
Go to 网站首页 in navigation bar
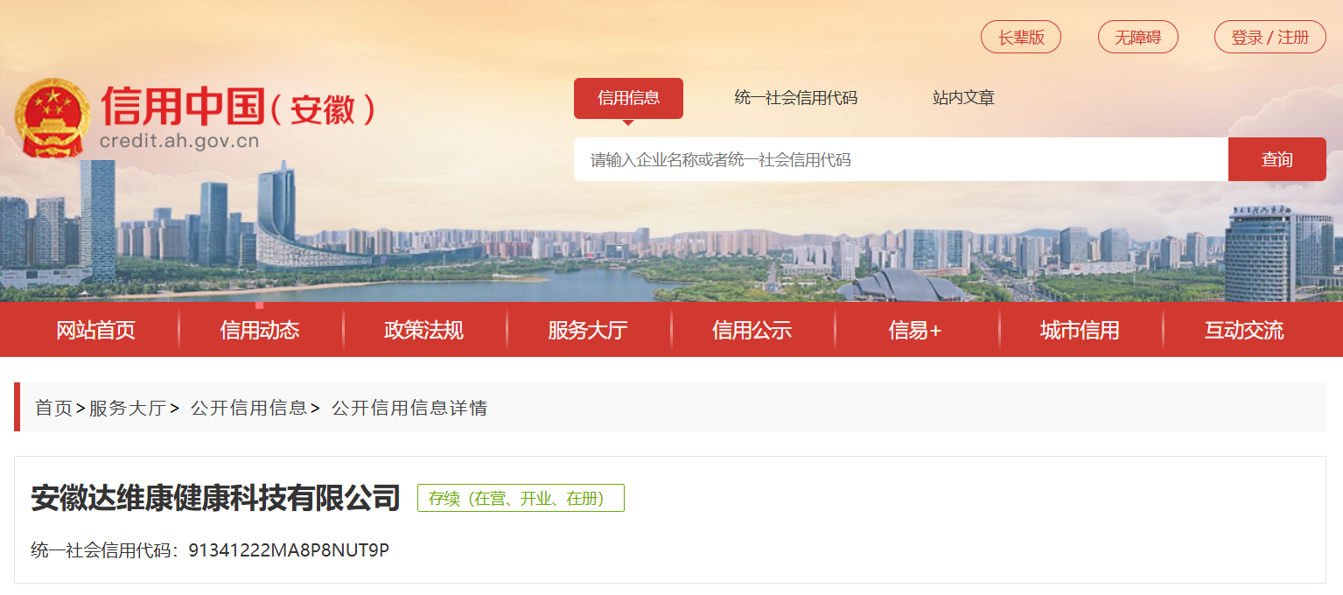pos(96,330)
